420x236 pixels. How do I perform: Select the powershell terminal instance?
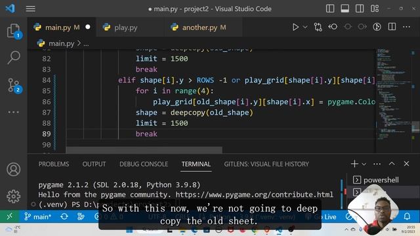(x=381, y=180)
